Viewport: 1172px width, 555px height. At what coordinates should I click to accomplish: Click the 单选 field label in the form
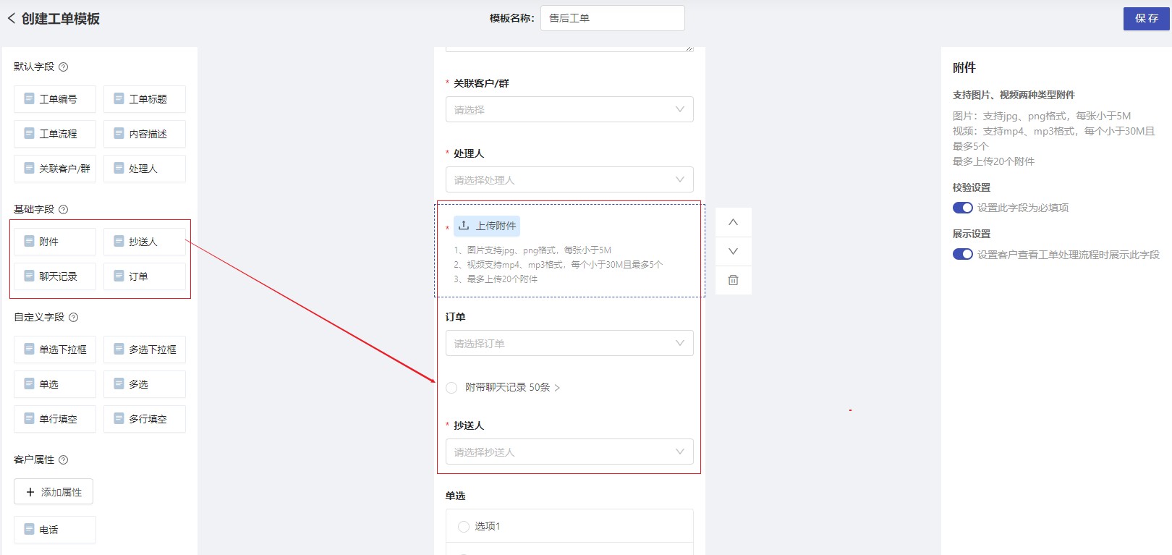point(455,496)
